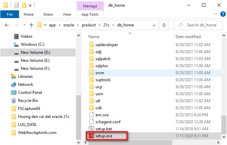
Task: Open Recycle Bin from navigation pane
Action: (x=28, y=101)
